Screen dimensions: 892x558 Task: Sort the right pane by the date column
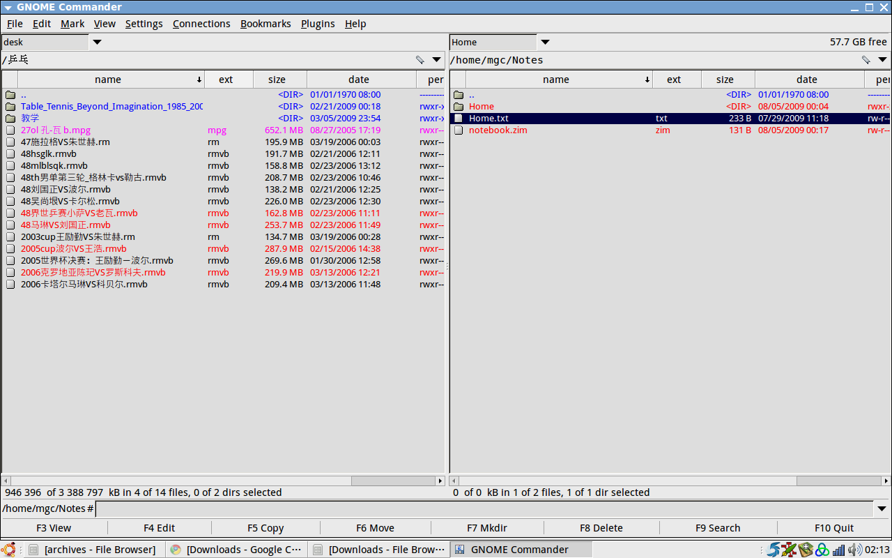810,80
